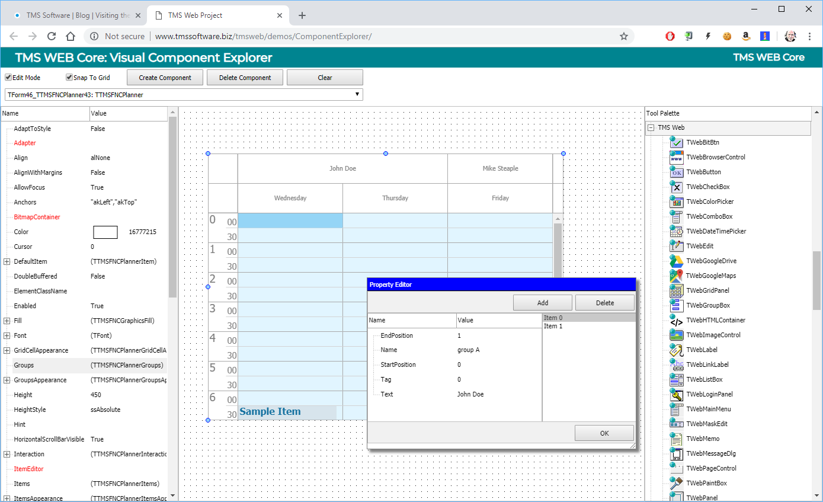Switch to the TMS Web Project tab
This screenshot has width=823, height=502.
click(x=217, y=15)
